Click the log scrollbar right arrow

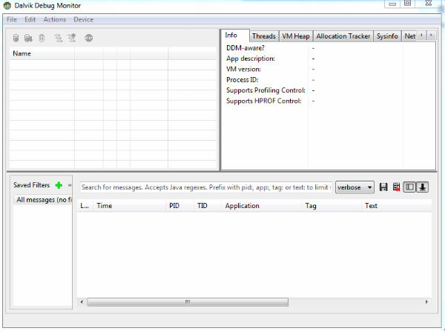point(426,302)
